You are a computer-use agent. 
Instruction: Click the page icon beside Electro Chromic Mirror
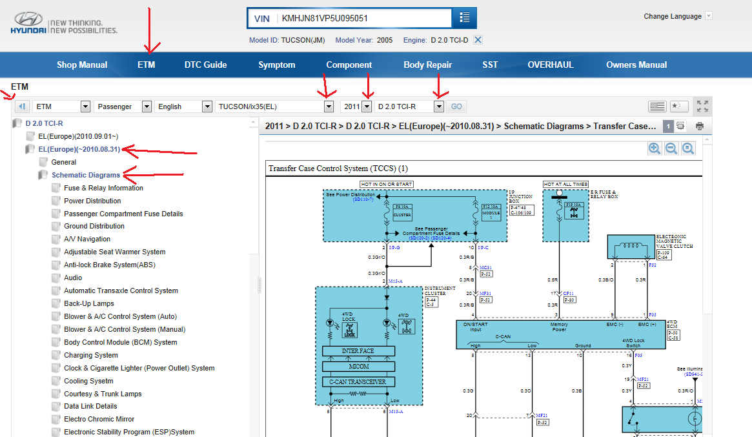pyautogui.click(x=56, y=420)
